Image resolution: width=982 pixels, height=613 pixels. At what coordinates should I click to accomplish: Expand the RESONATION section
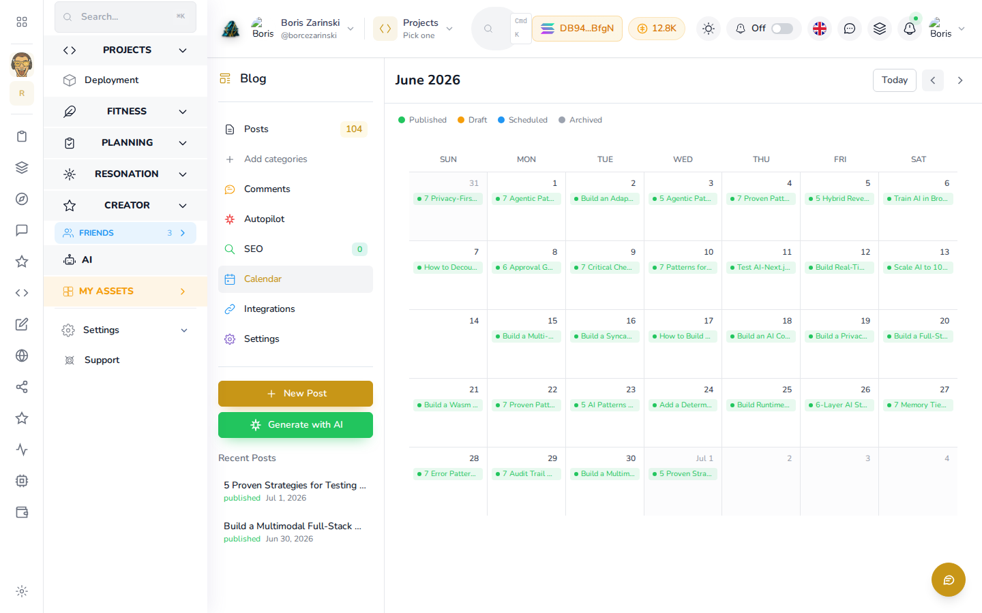coord(125,174)
